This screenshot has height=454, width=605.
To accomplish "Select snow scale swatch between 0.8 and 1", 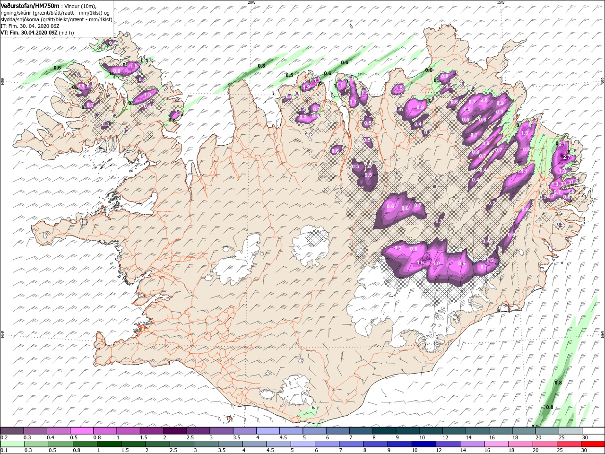I will click(105, 431).
